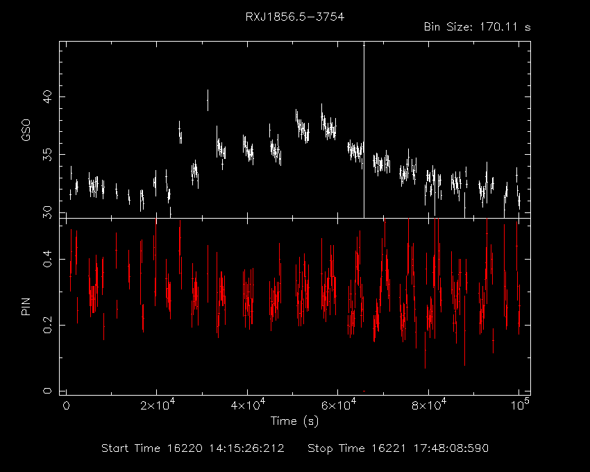Select the 'Bin Size: 170.11 s' label
590x472 pixels.
coord(477,27)
